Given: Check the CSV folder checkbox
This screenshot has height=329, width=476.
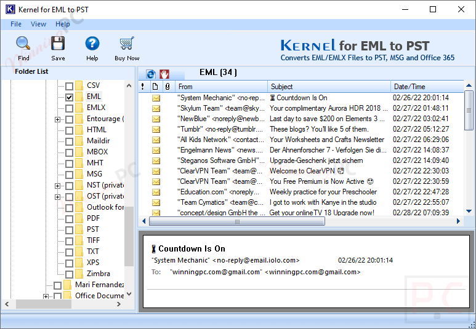Looking at the screenshot, I should (69, 86).
